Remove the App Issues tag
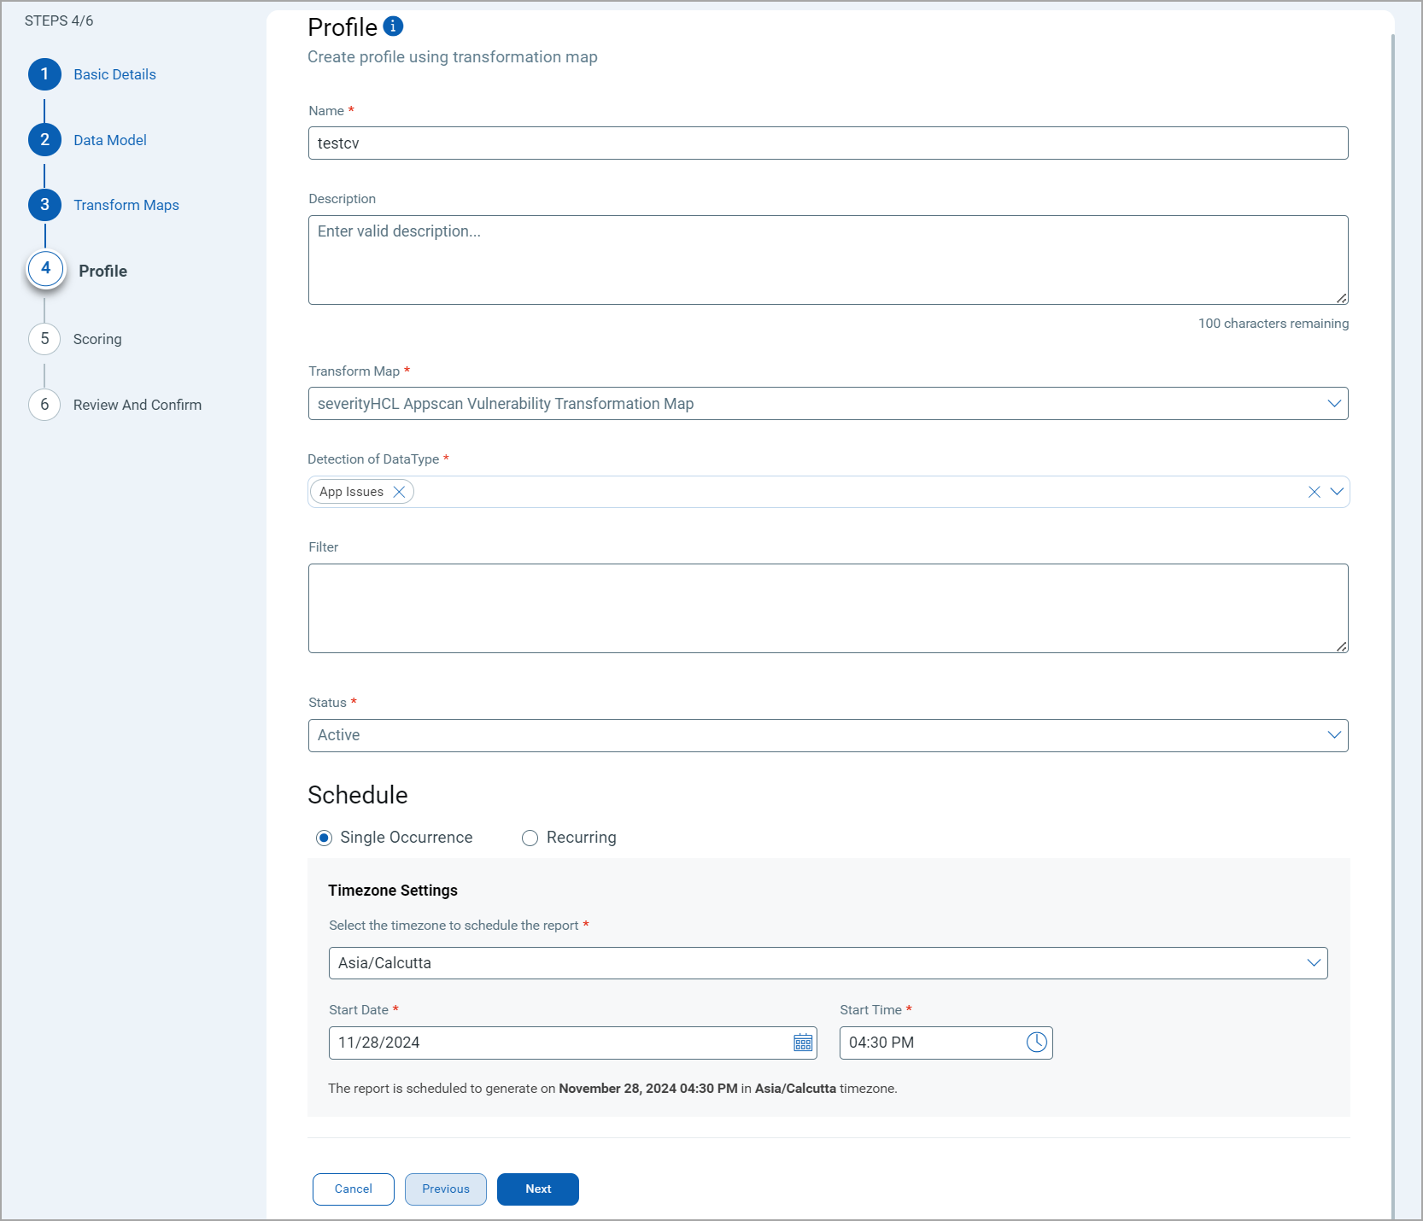The height and width of the screenshot is (1221, 1423). tap(399, 492)
